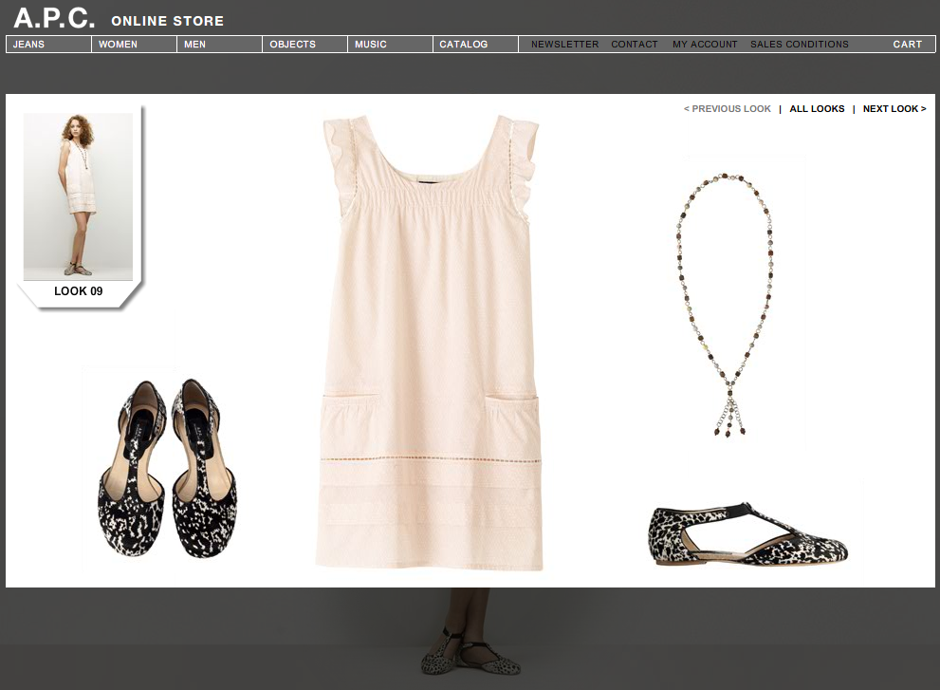The image size is (940, 690).
Task: Click the NEWSLETTER link
Action: point(564,45)
